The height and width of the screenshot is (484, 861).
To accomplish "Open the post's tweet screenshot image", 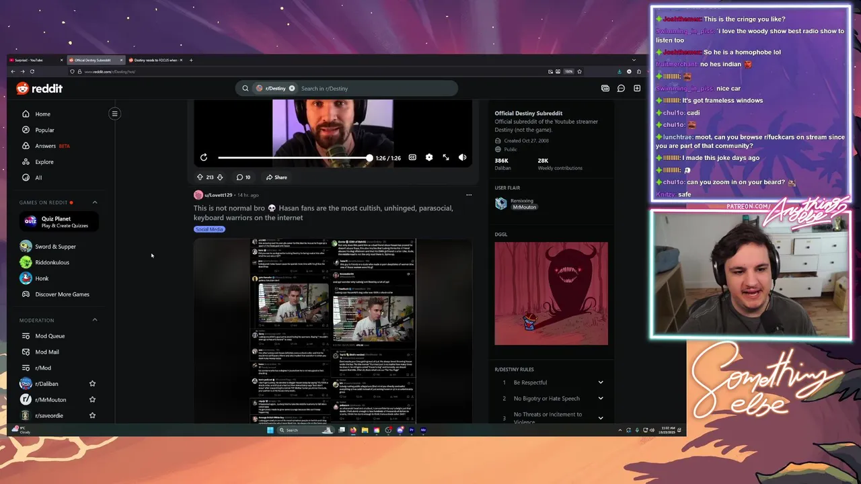I will coord(333,331).
